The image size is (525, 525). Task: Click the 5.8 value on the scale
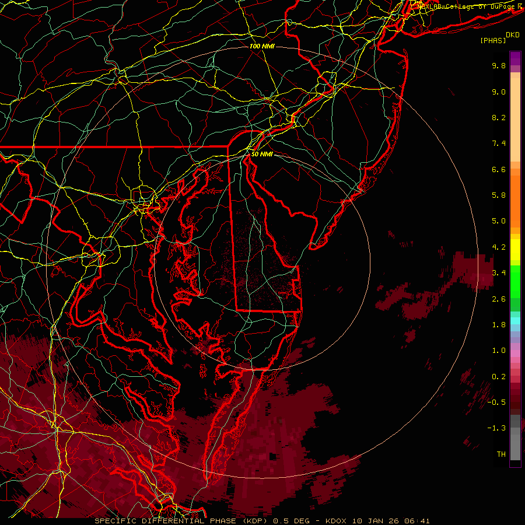pos(499,195)
